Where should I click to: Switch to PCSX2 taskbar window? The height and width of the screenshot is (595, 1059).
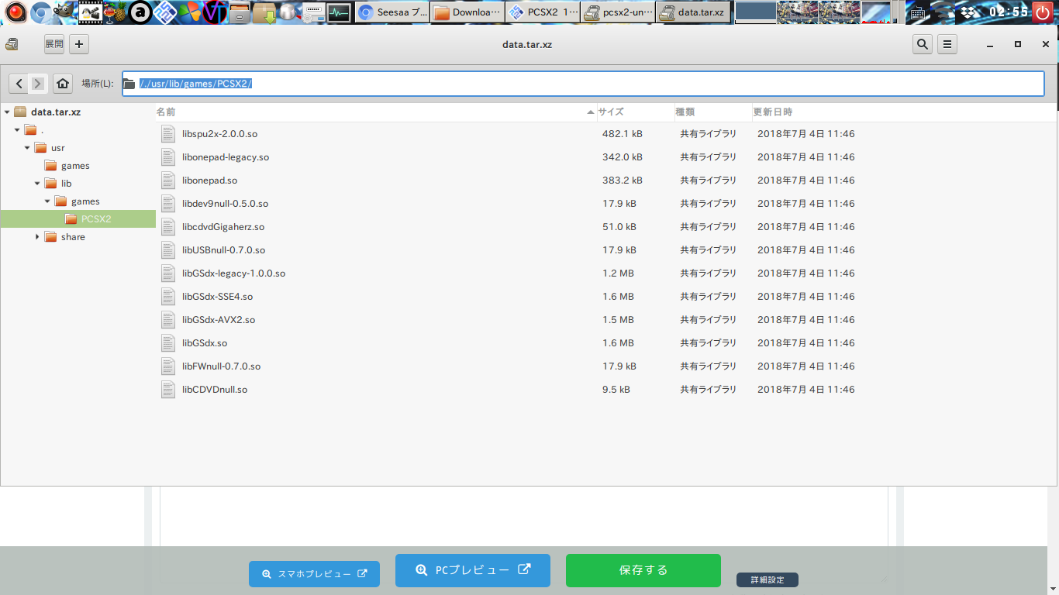pos(542,12)
